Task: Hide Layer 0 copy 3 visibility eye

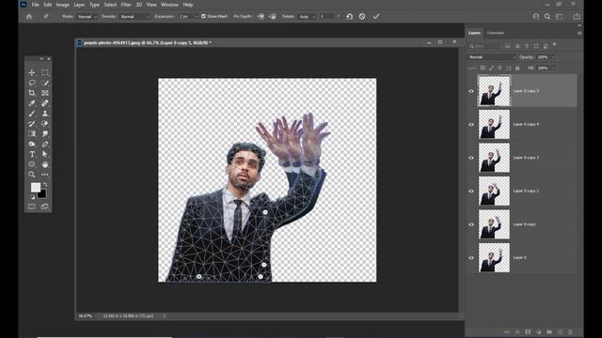Action: (471, 158)
